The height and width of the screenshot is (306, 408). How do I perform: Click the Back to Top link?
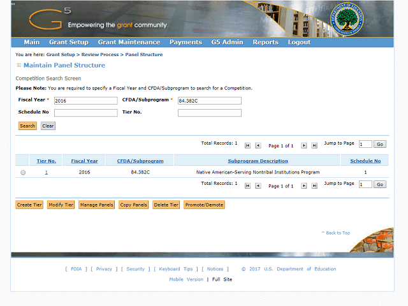tap(336, 233)
